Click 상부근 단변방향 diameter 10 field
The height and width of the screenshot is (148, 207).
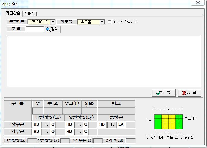coord(46,125)
